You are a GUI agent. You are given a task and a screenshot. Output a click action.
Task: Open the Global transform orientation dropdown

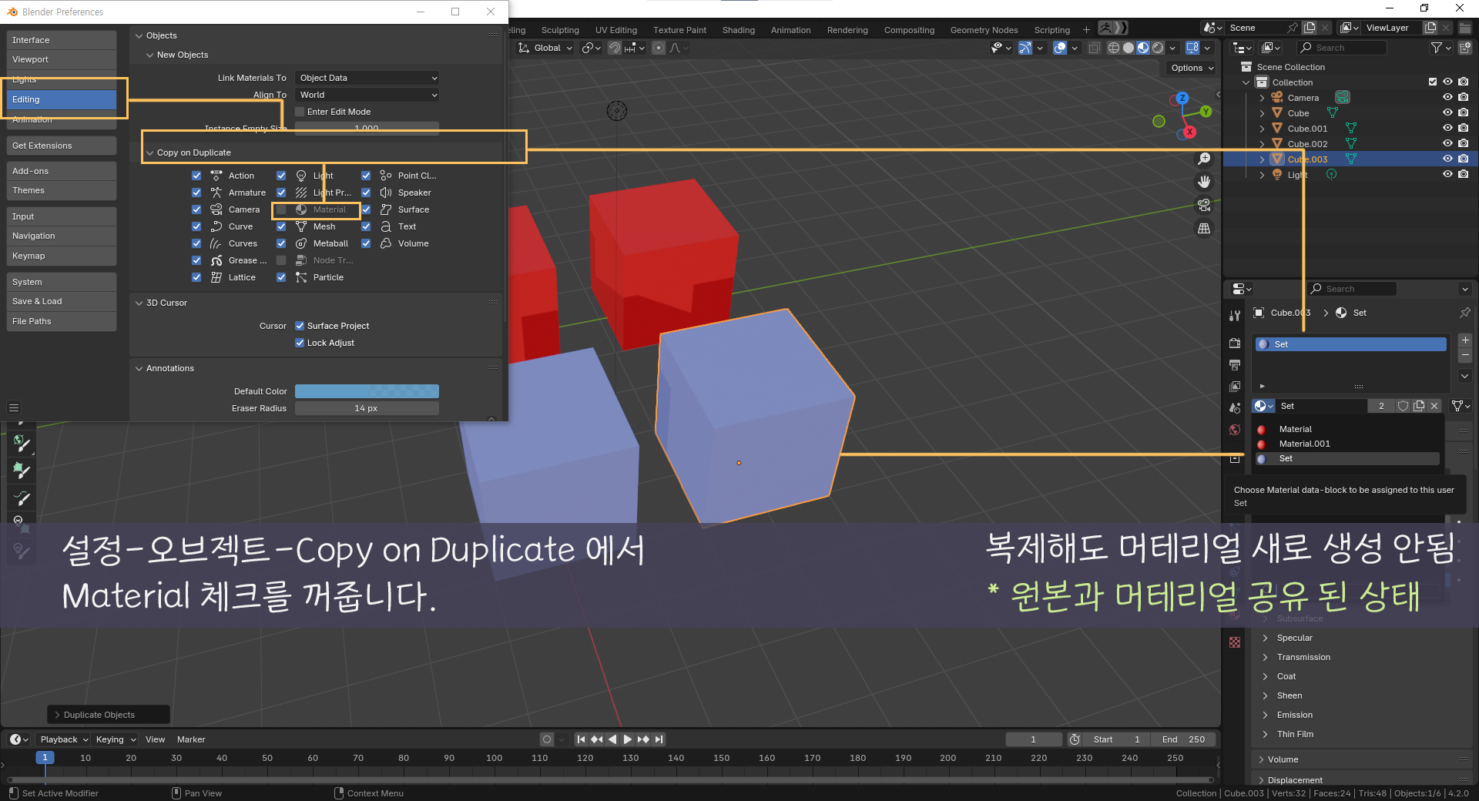[545, 48]
